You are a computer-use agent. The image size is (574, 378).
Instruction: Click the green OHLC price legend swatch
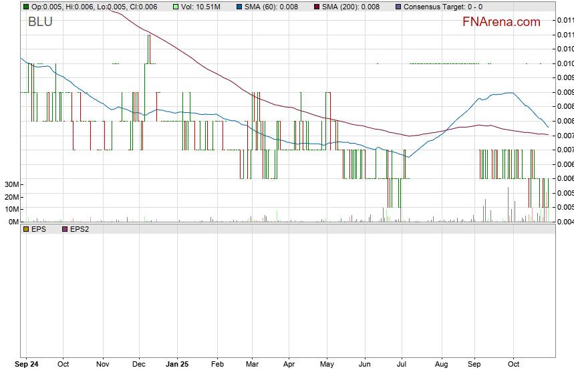[x=26, y=7]
